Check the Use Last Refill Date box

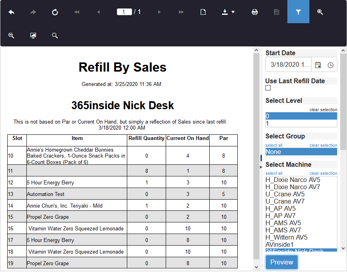pos(268,88)
